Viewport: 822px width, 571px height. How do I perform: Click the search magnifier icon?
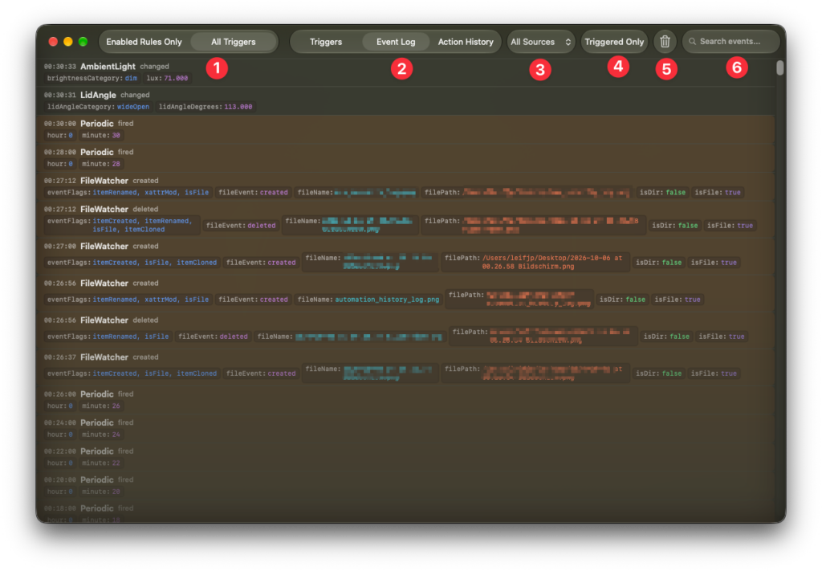click(x=693, y=42)
